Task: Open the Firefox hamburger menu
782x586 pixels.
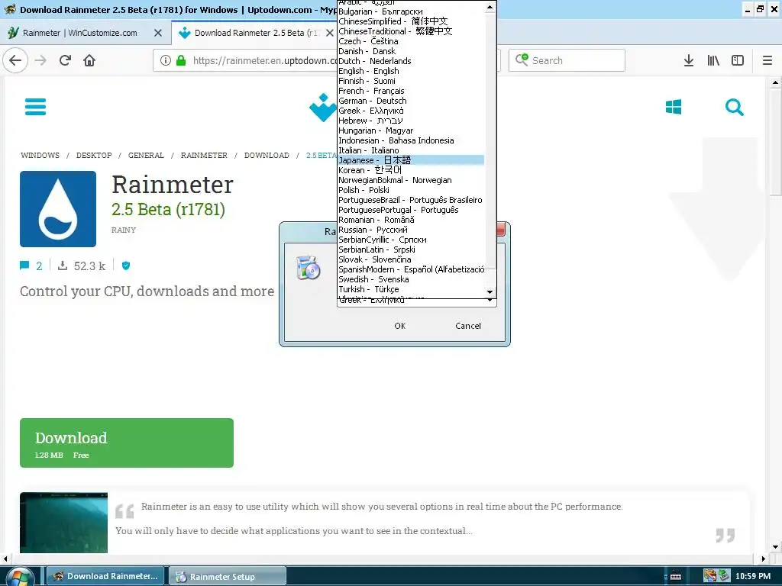Action: (x=767, y=60)
